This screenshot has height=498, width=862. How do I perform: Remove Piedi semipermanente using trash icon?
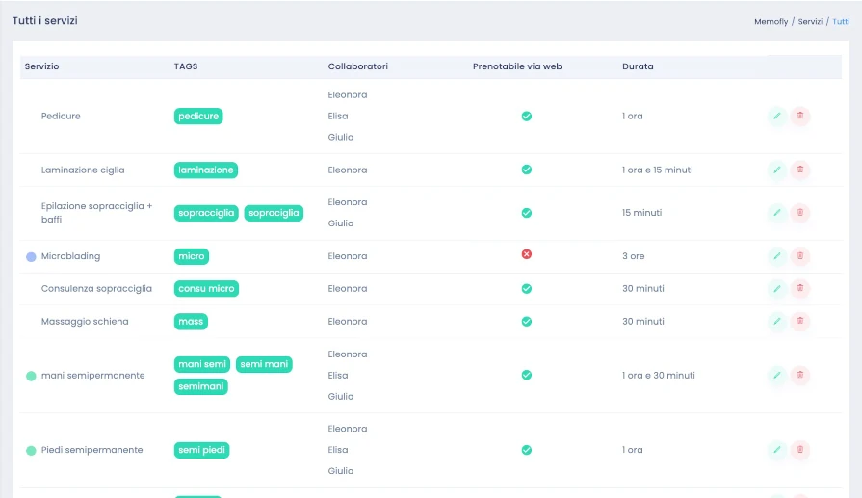pos(799,450)
